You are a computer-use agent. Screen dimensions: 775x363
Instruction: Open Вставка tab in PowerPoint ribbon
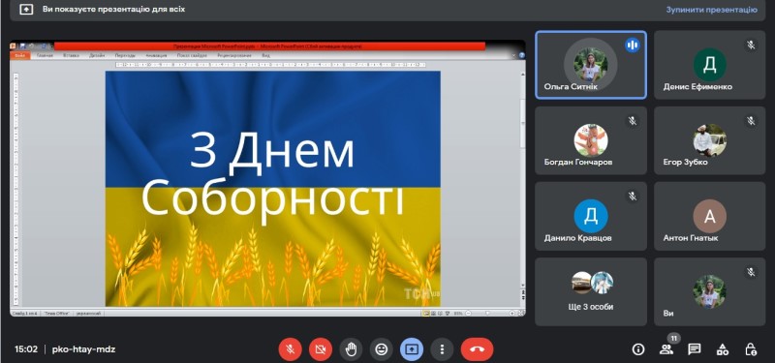click(71, 55)
